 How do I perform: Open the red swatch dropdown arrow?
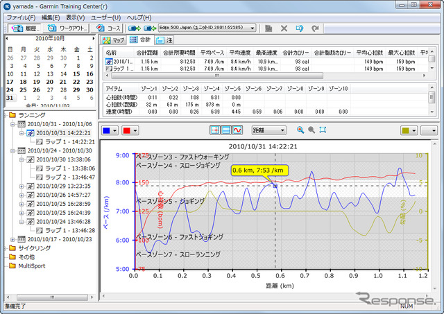pos(135,130)
